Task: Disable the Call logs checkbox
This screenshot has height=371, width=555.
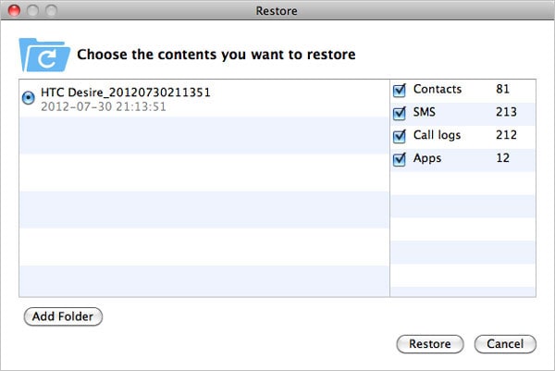Action: (x=400, y=136)
